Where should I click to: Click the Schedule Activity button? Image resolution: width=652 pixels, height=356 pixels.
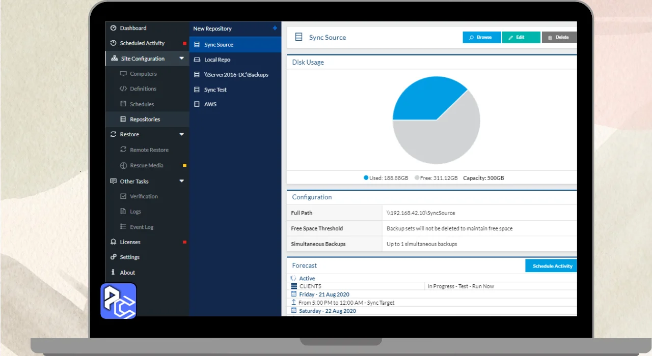[551, 266]
